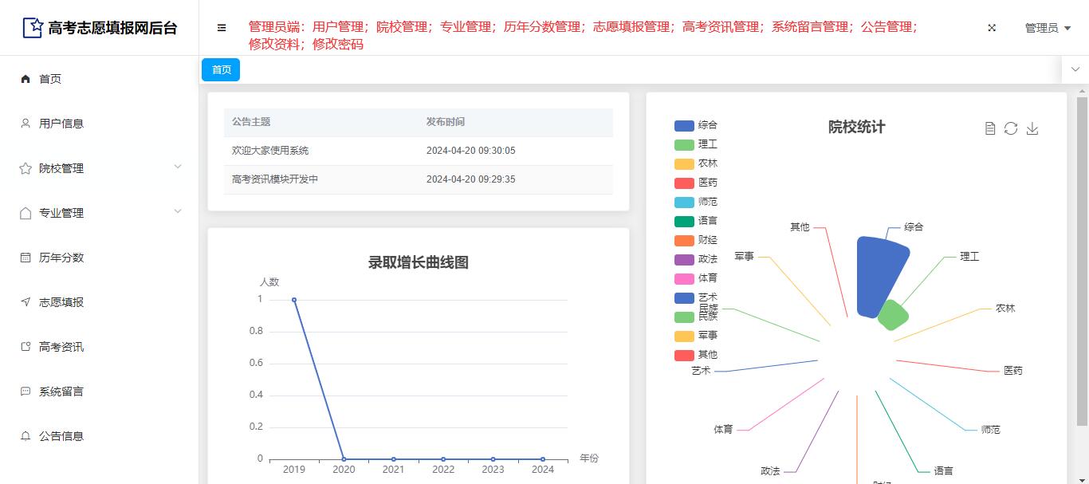This screenshot has width=1089, height=484.
Task: Click the 高考资讯模块开发中 announcement
Action: pos(275,179)
